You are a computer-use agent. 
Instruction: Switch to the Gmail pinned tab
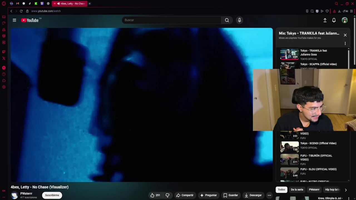18,4
